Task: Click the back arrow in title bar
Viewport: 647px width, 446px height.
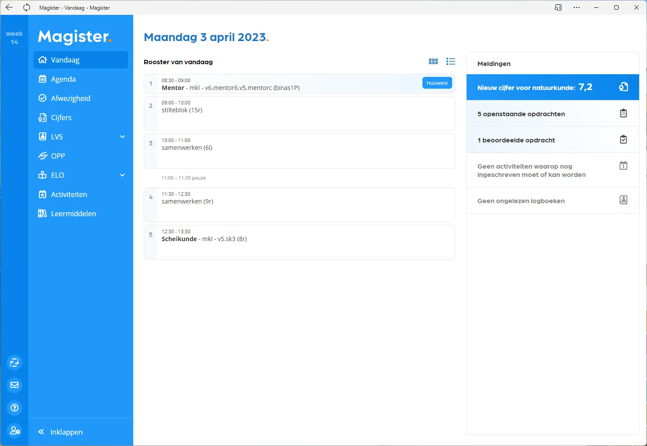Action: point(9,7)
